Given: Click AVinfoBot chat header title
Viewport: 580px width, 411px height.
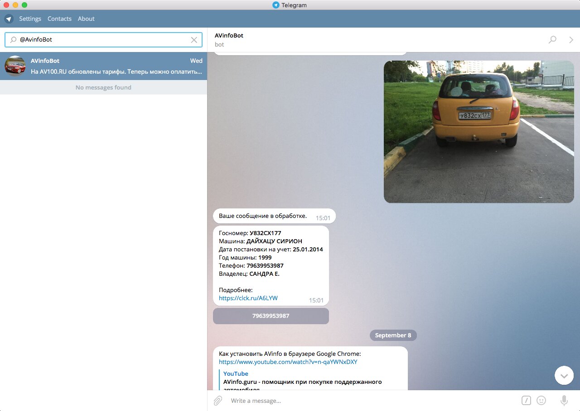Looking at the screenshot, I should pyautogui.click(x=229, y=35).
